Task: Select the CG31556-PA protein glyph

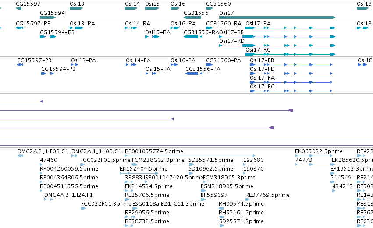Action: [194, 74]
